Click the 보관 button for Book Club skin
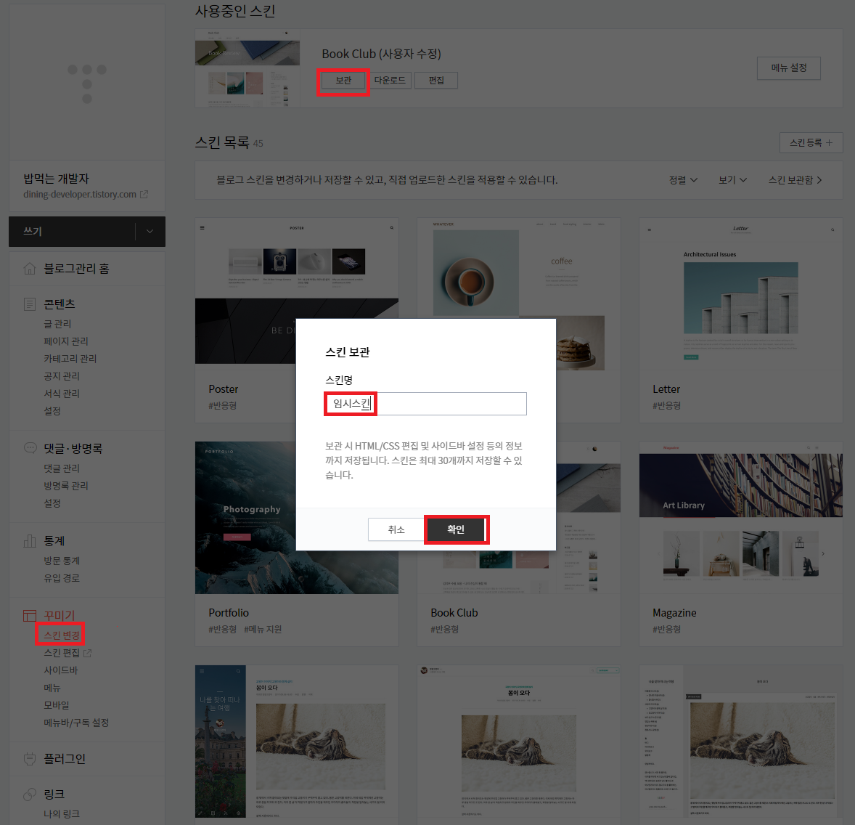 (x=343, y=81)
